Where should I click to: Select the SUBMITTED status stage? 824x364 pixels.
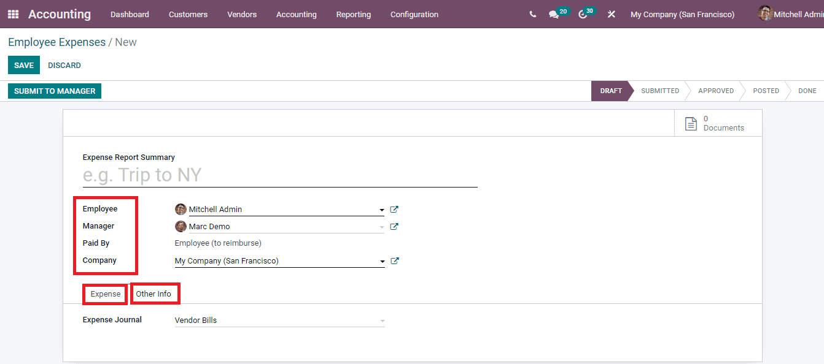click(x=659, y=91)
